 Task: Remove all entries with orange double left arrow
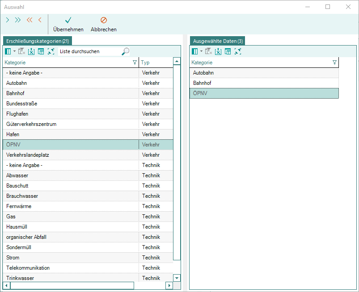(x=30, y=20)
